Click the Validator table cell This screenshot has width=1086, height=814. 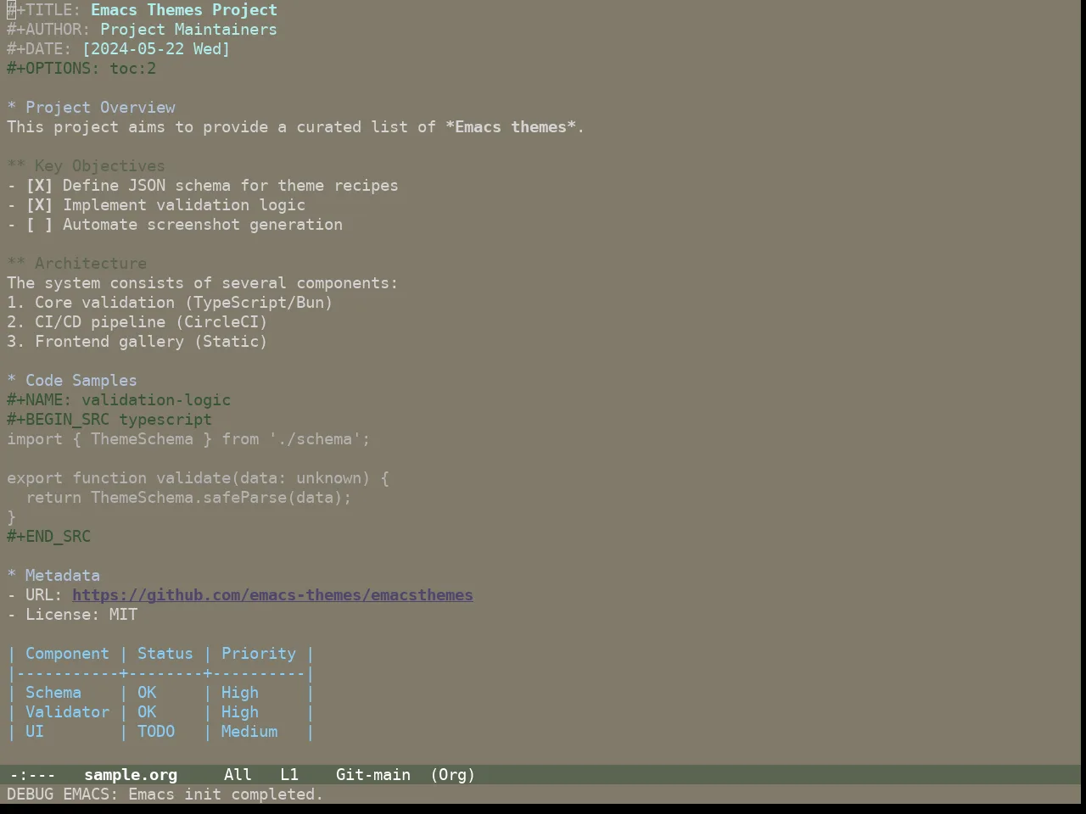[67, 712]
